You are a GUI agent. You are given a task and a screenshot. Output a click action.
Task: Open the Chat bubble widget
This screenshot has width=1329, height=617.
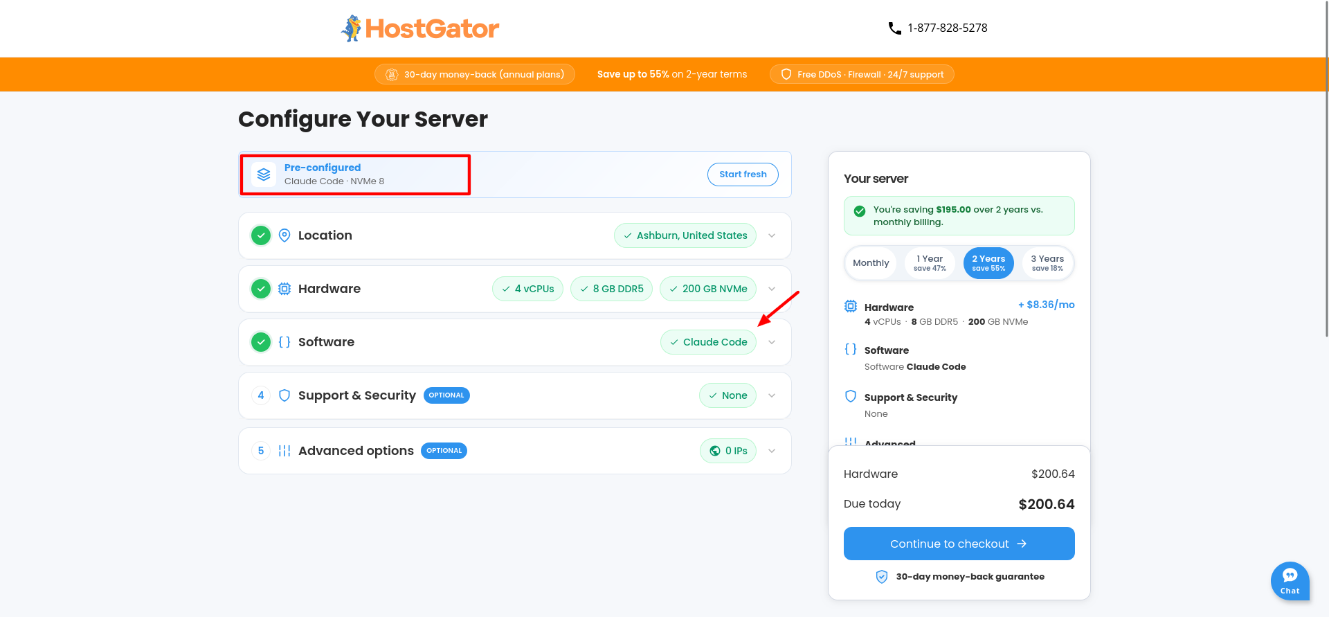1290,581
